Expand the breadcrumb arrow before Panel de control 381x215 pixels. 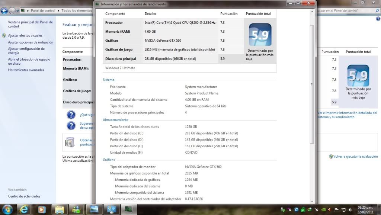coord(28,11)
